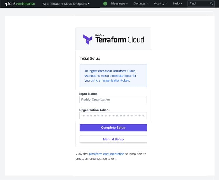The height and width of the screenshot is (180, 219).
Task: Click the Initial Setup heading
Action: [x=90, y=58]
